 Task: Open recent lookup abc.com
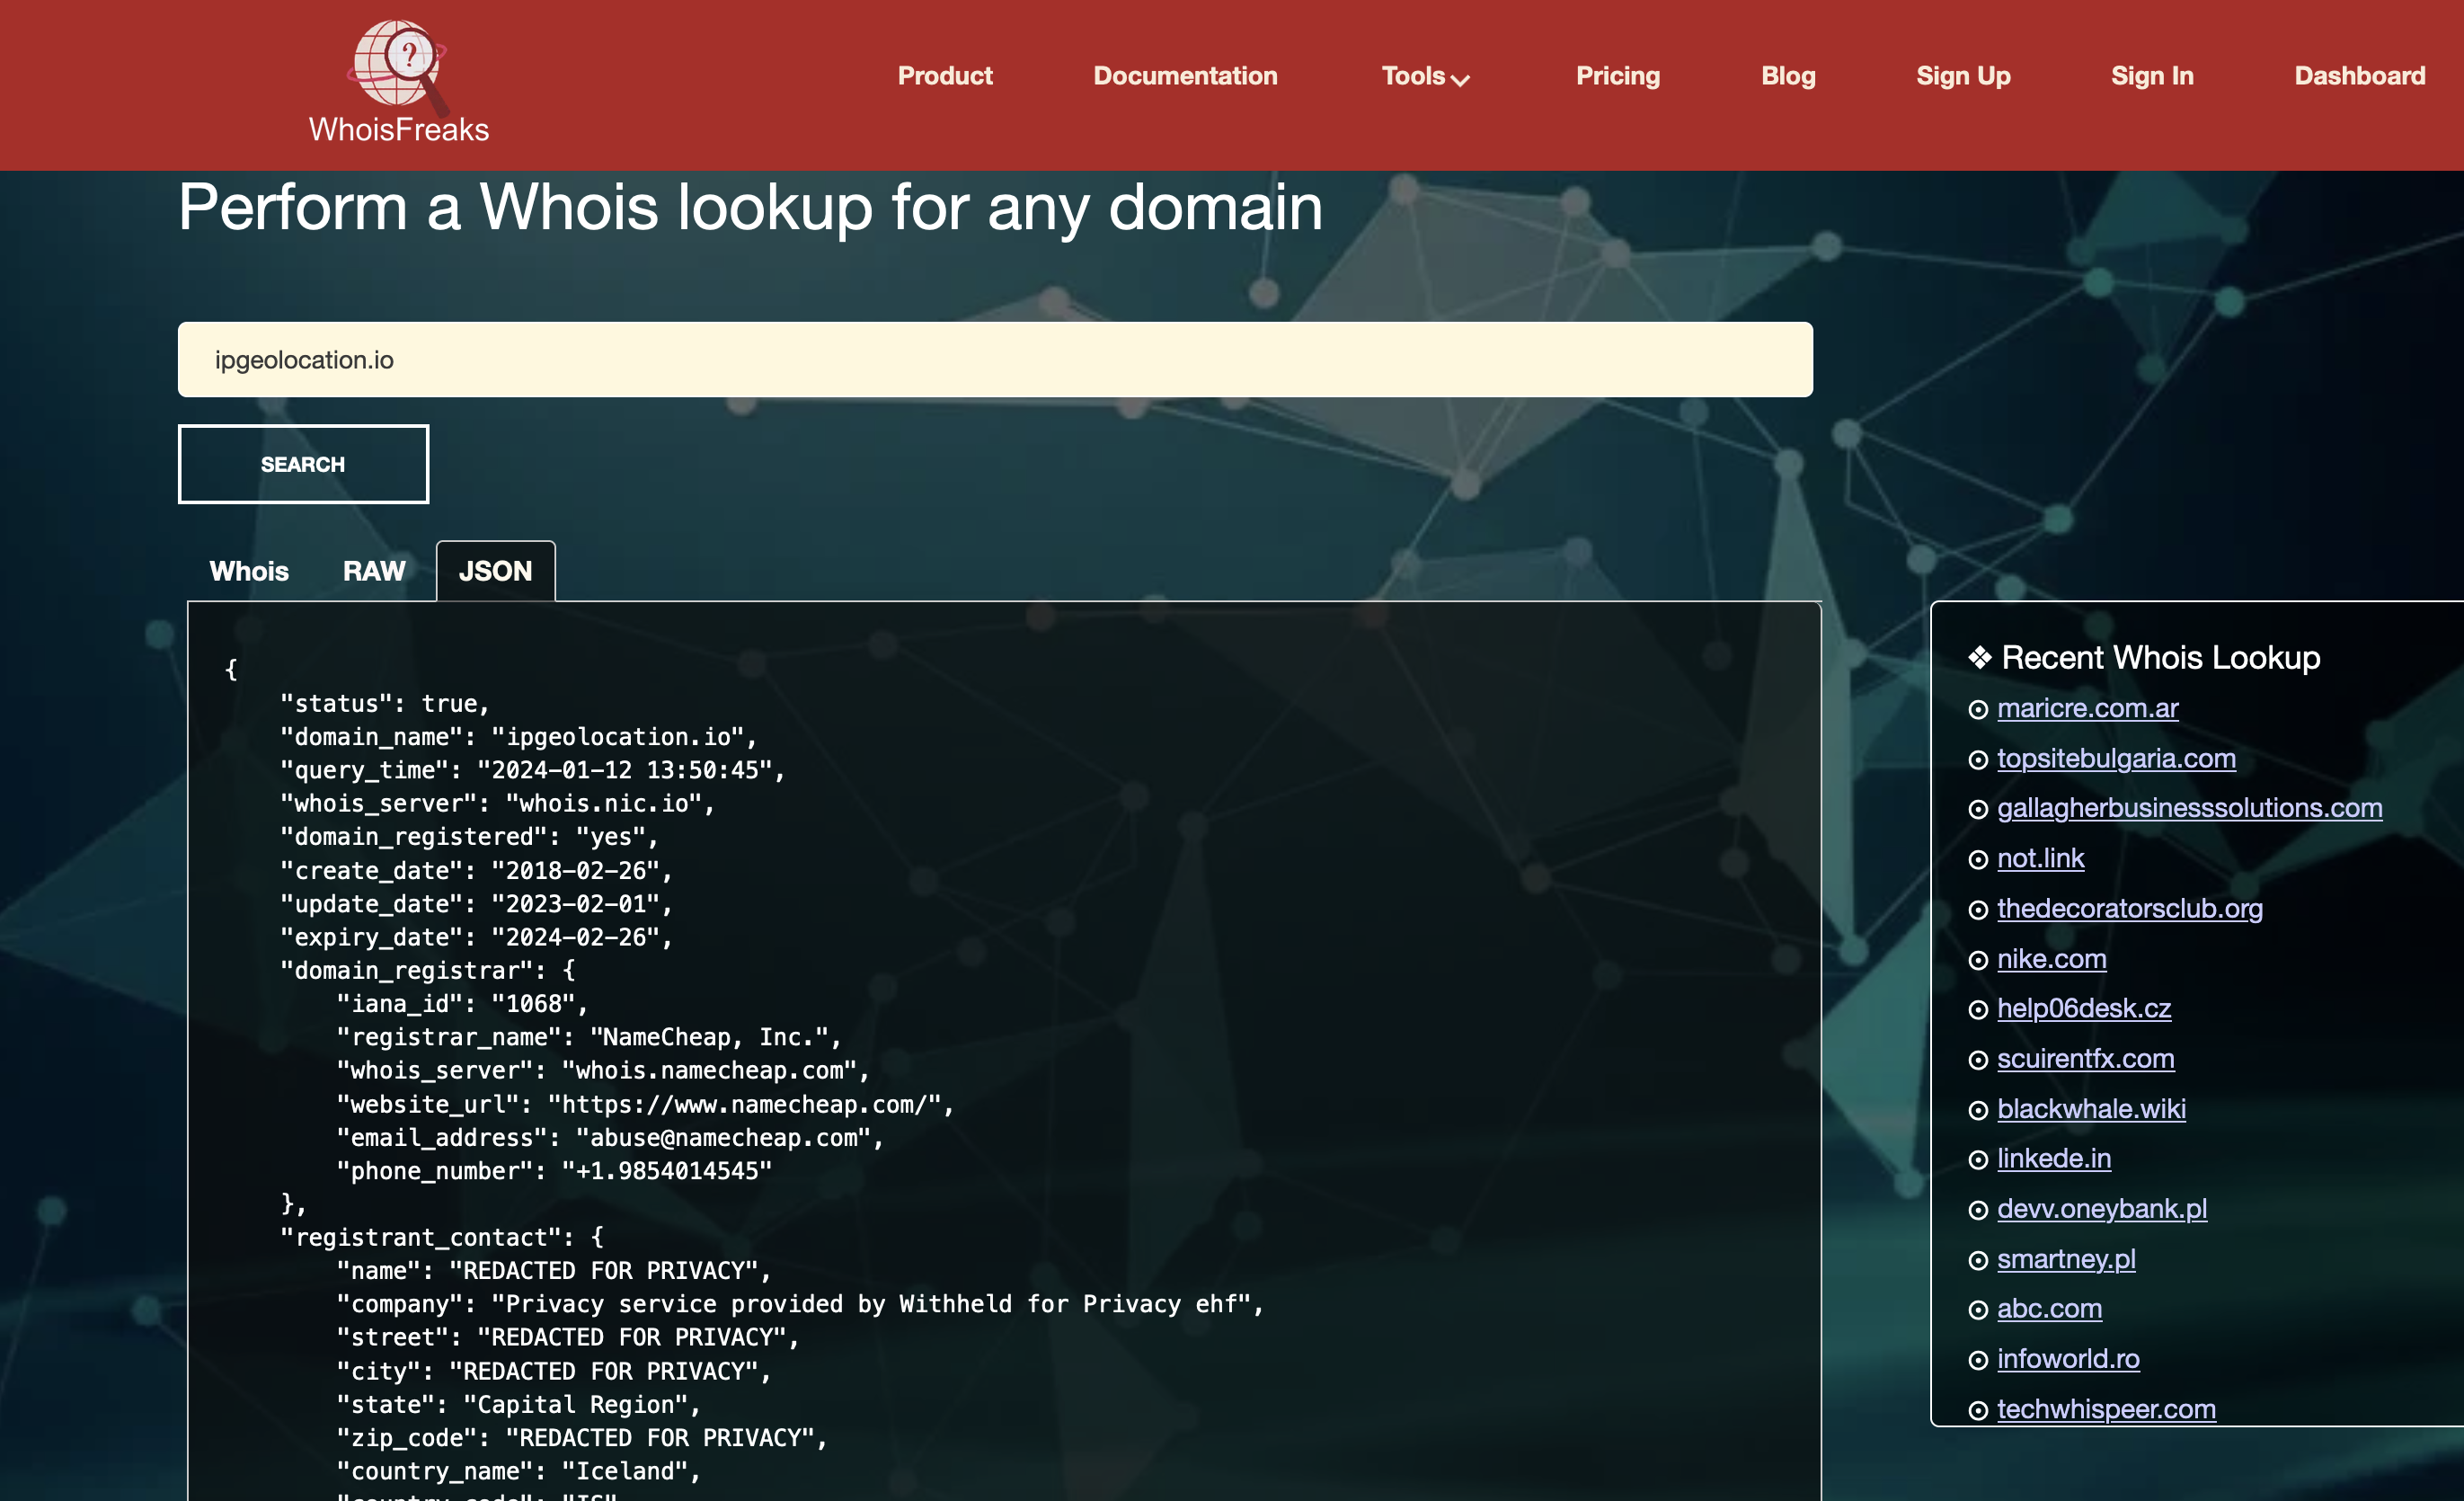point(2049,1308)
